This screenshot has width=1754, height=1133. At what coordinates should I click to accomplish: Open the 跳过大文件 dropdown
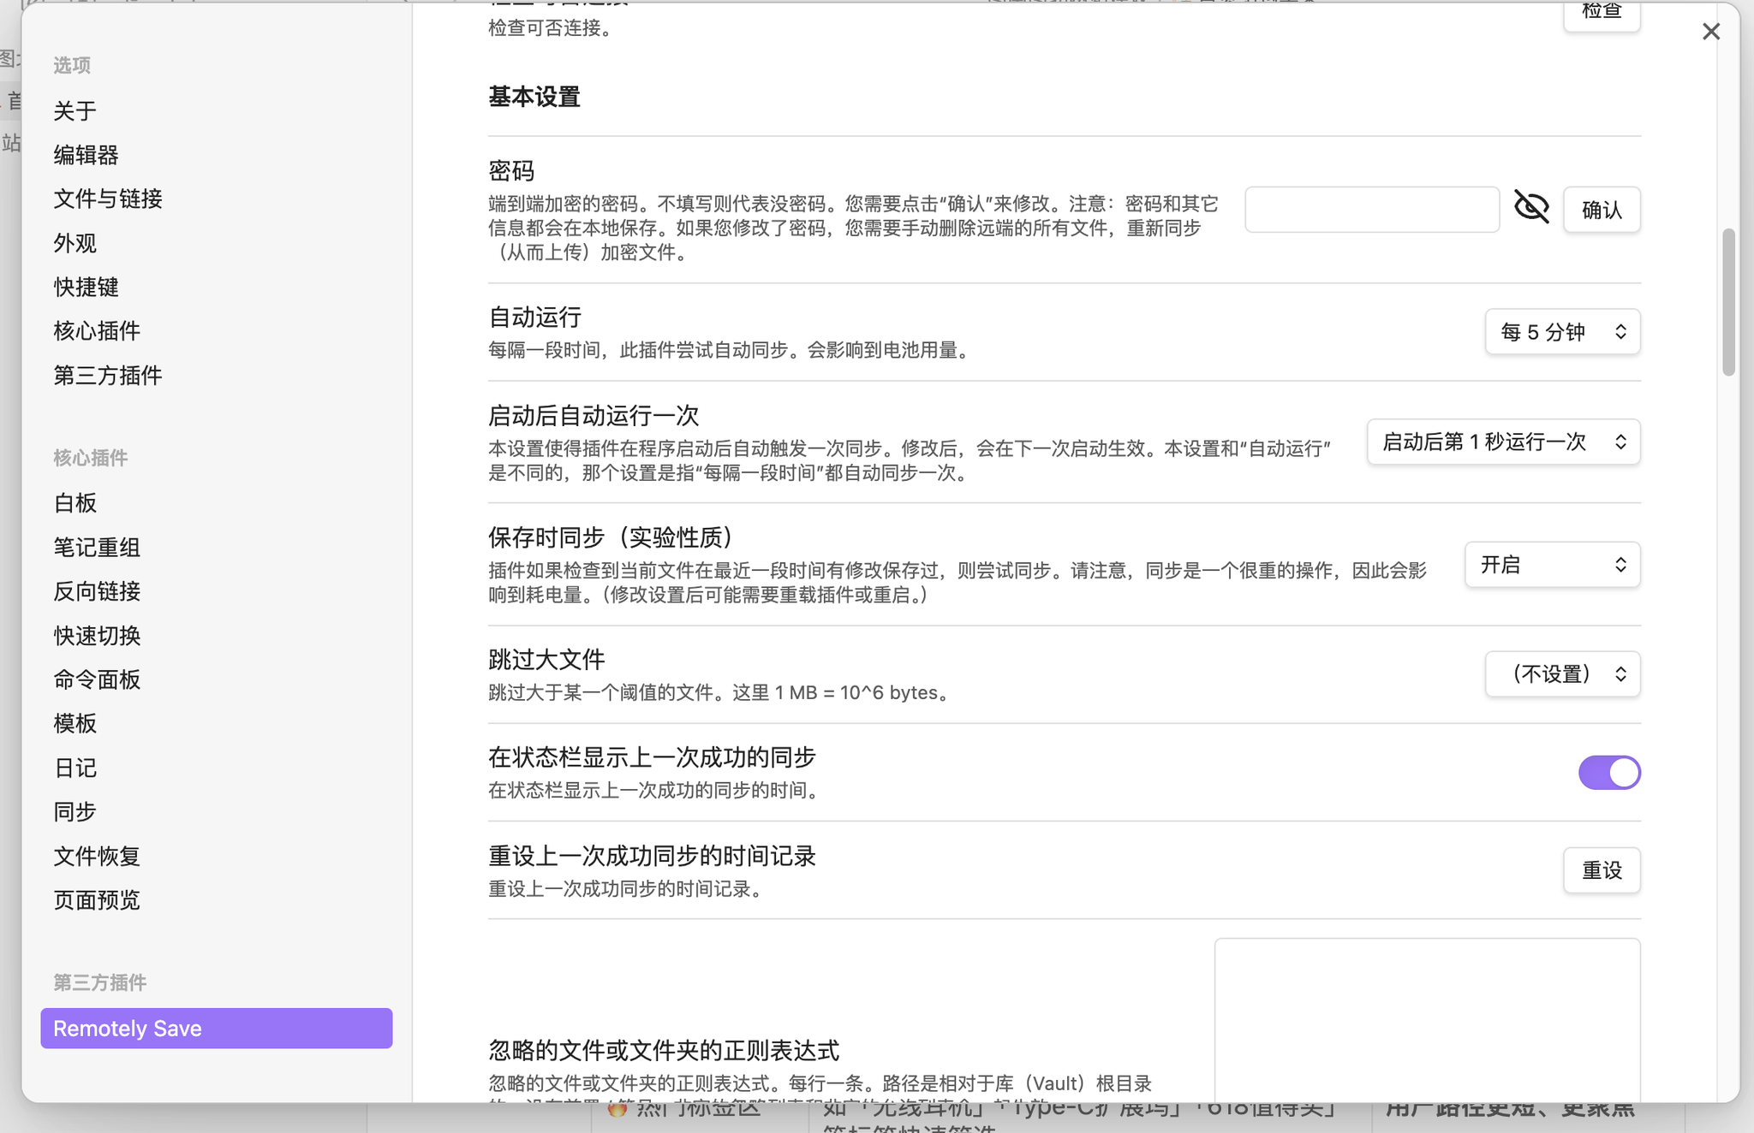(1562, 674)
